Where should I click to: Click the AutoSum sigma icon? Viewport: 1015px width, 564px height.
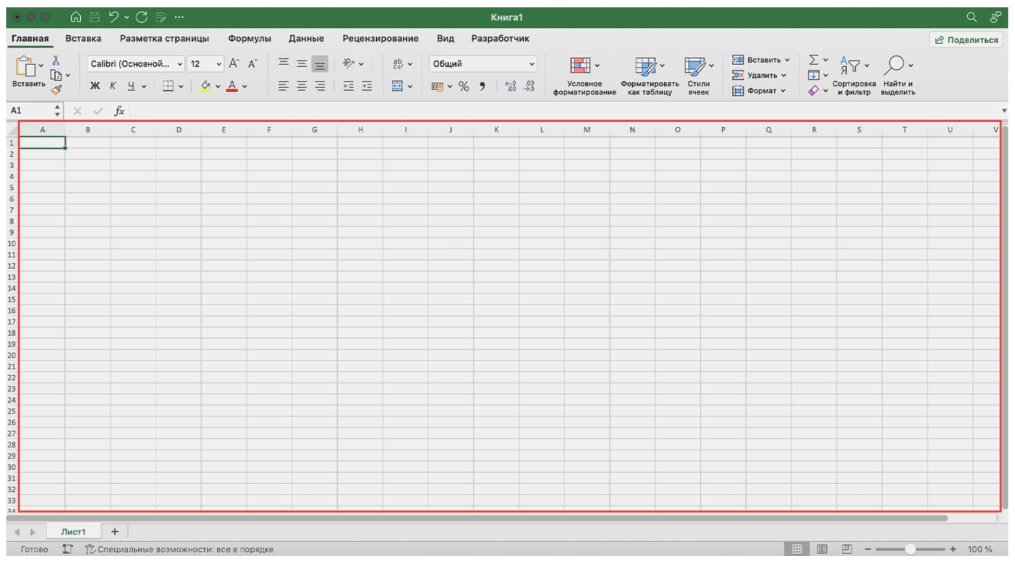pyautogui.click(x=813, y=59)
